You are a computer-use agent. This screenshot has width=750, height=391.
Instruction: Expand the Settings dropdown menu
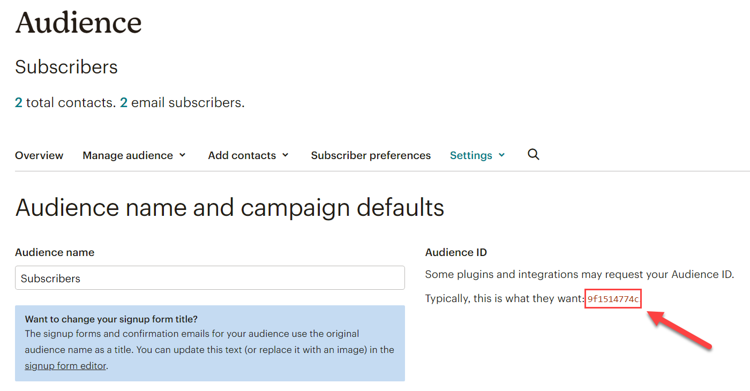tap(477, 155)
